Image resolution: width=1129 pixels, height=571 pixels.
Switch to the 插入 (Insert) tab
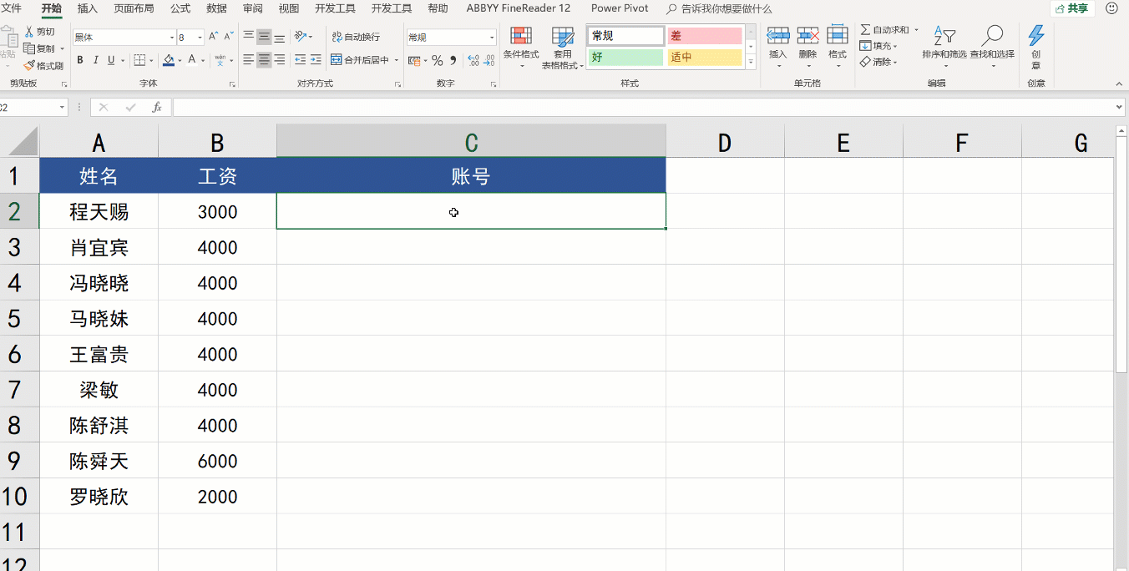87,8
